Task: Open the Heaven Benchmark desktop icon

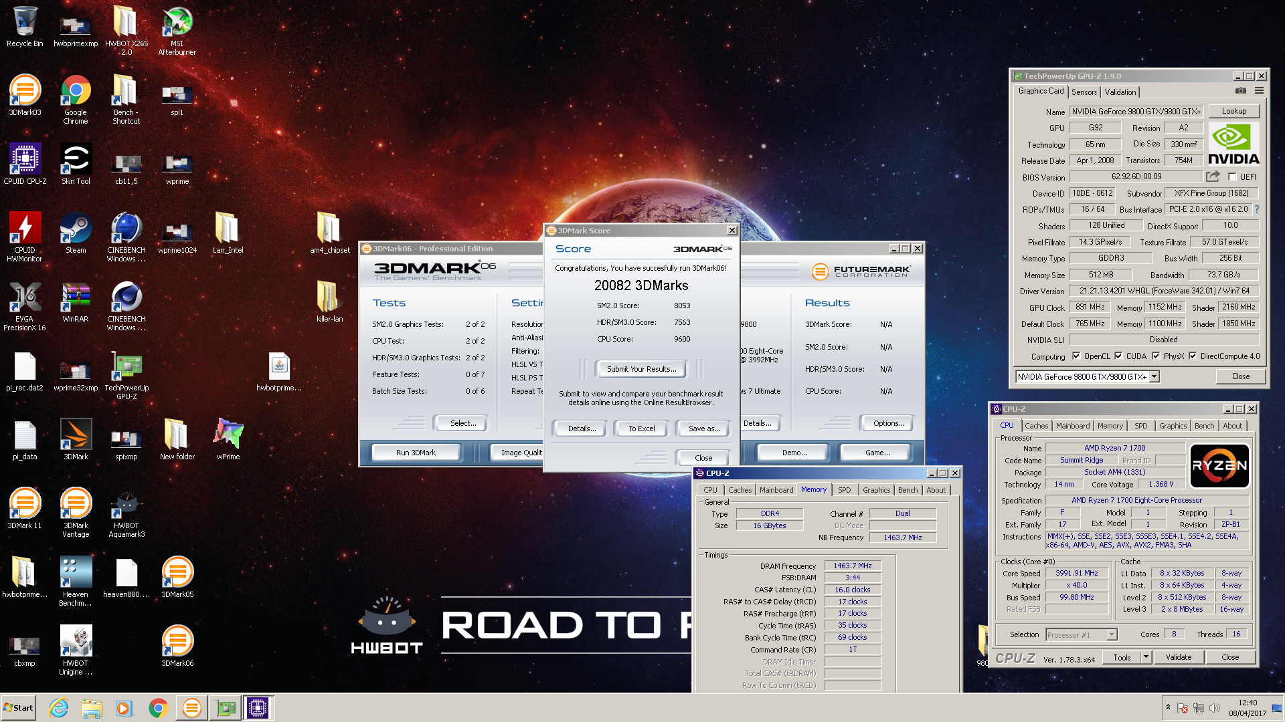Action: pos(76,582)
